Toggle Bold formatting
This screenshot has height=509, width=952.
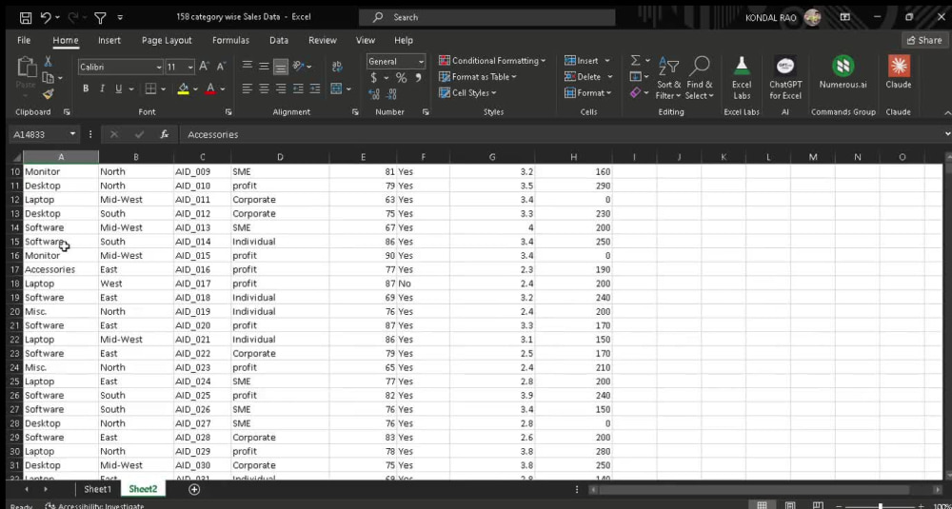pyautogui.click(x=86, y=88)
